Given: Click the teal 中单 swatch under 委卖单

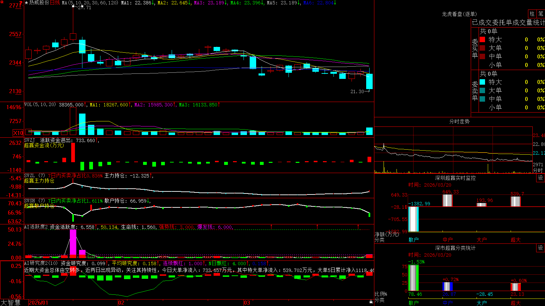Looking at the screenshot, I should click(x=482, y=99).
